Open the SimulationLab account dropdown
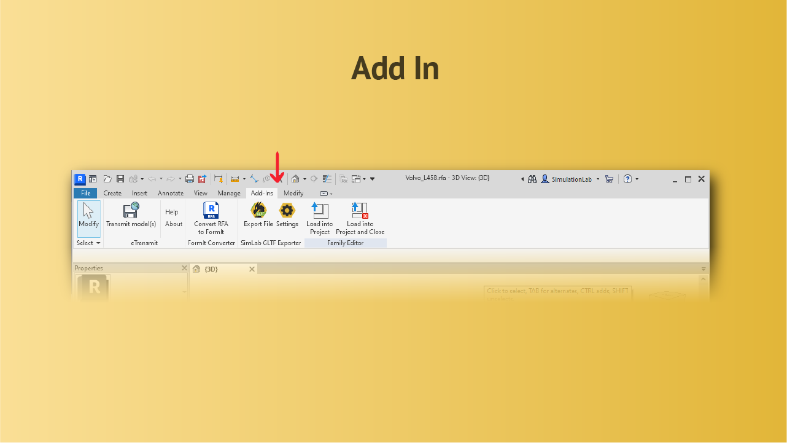This screenshot has width=787, height=443. click(598, 179)
